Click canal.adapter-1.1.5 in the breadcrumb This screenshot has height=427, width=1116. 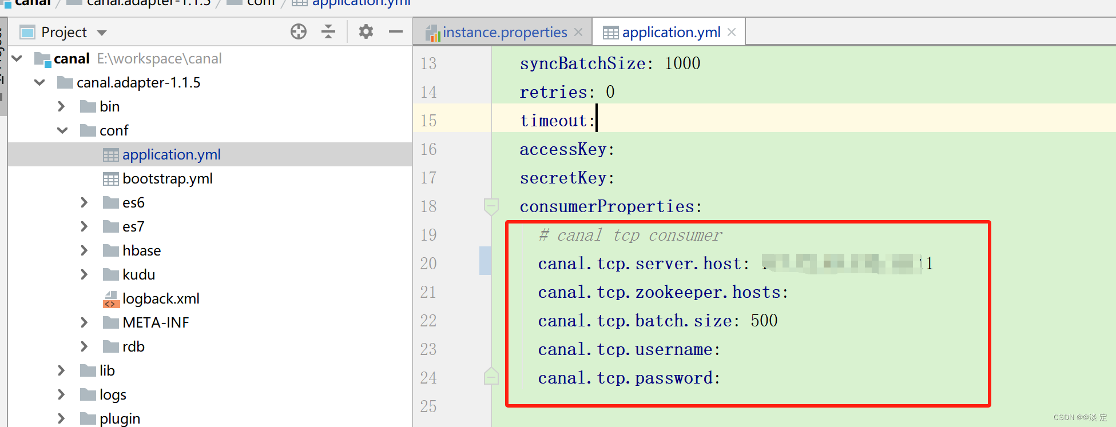point(149,3)
